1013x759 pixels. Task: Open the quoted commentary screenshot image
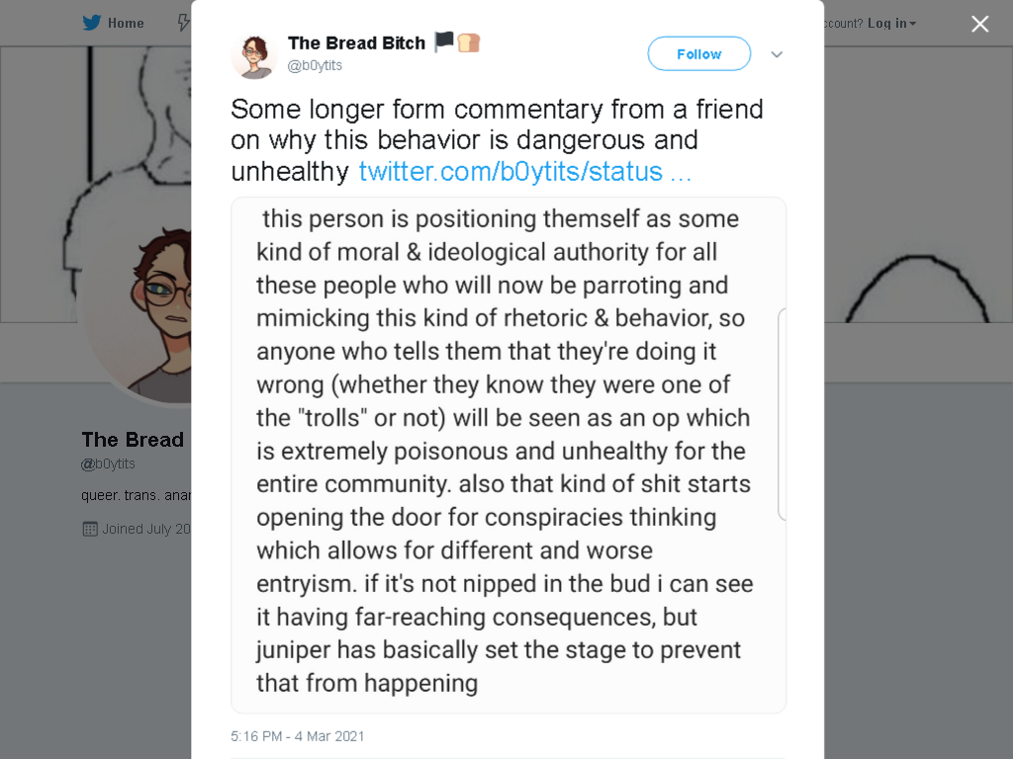pos(508,455)
